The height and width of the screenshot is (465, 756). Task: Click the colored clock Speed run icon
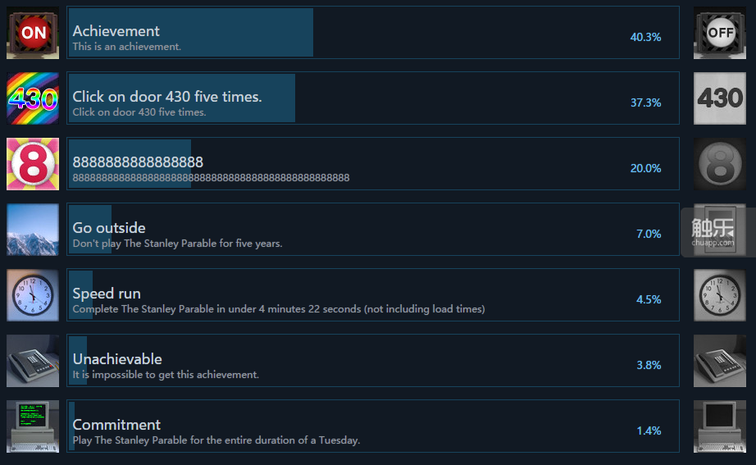(x=33, y=295)
